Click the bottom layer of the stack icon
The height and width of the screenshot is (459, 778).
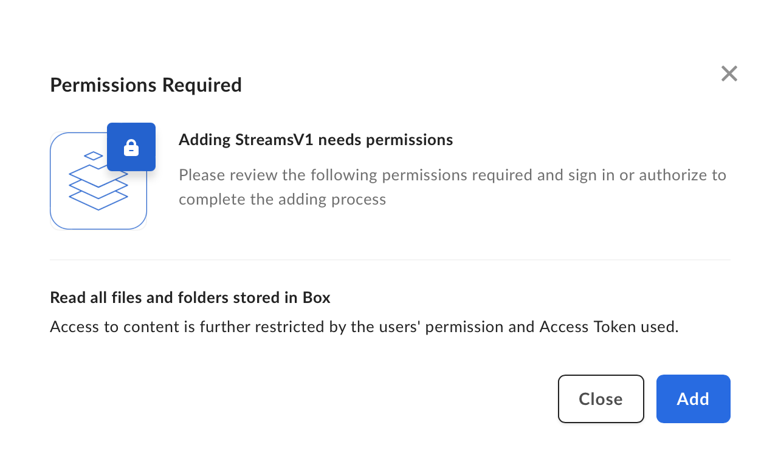[x=98, y=199]
